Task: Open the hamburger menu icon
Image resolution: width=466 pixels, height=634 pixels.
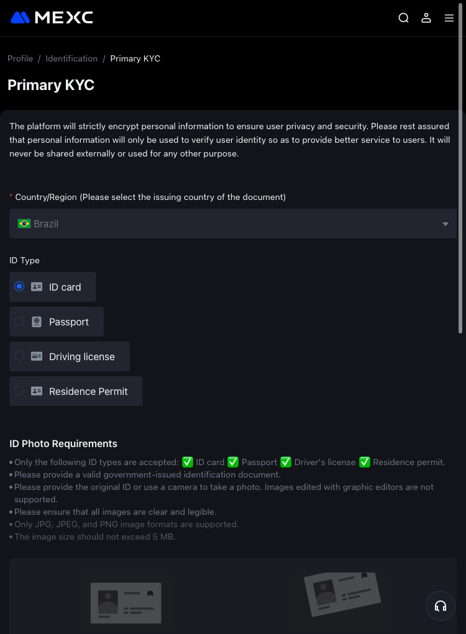Action: click(449, 18)
